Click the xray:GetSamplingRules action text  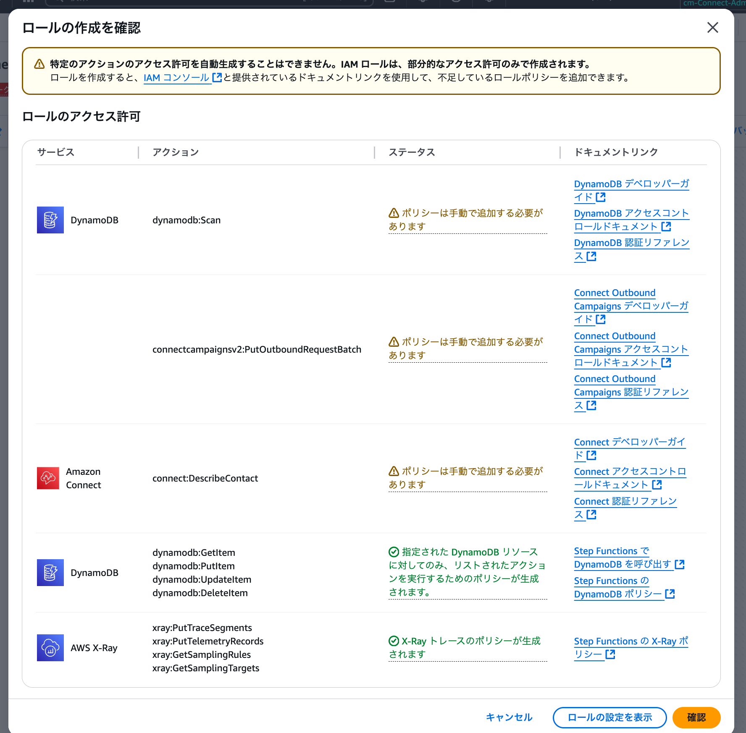(202, 654)
